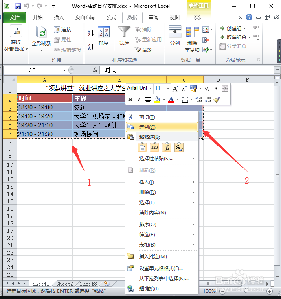Switch to the Home (开始) ribbon tab
This screenshot has width=281, height=299.
[37, 17]
